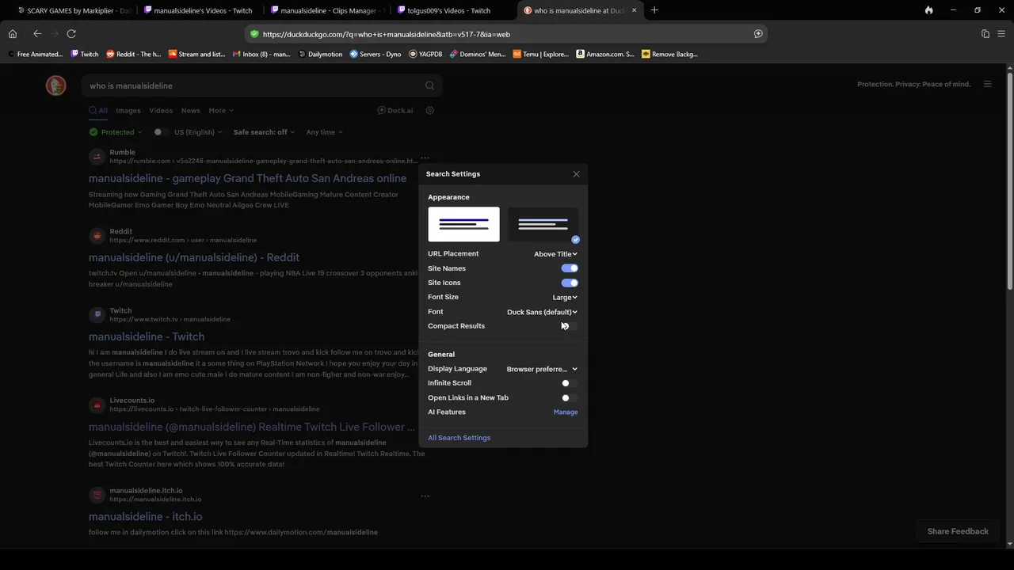This screenshot has width=1014, height=570.
Task: Open more options dots for itch.io result
Action: point(425,496)
